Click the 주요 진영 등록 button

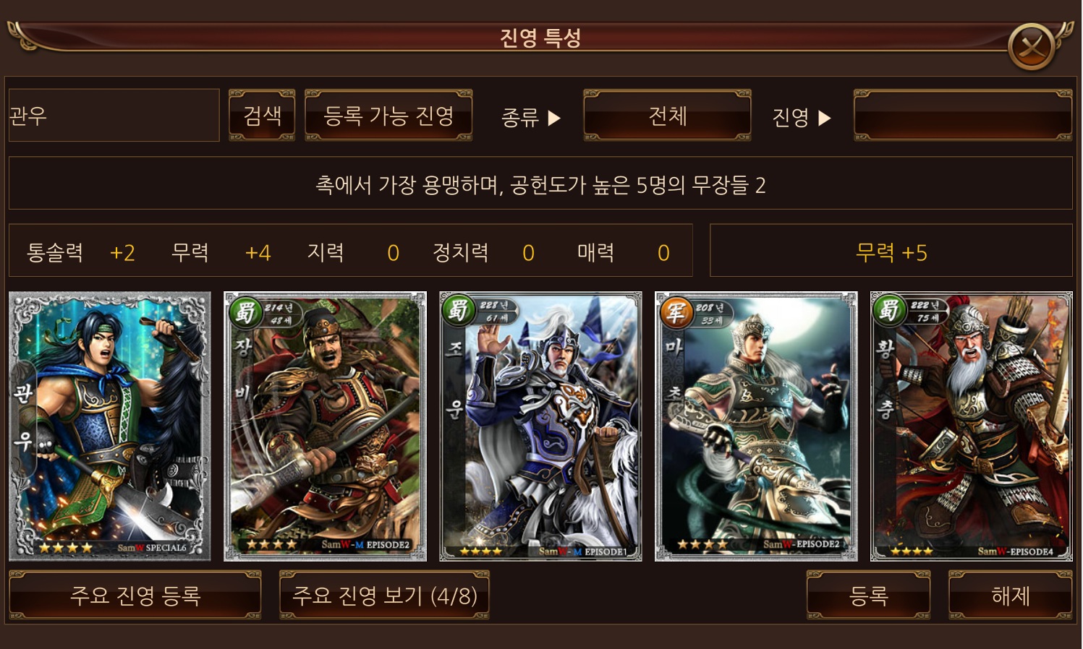135,596
